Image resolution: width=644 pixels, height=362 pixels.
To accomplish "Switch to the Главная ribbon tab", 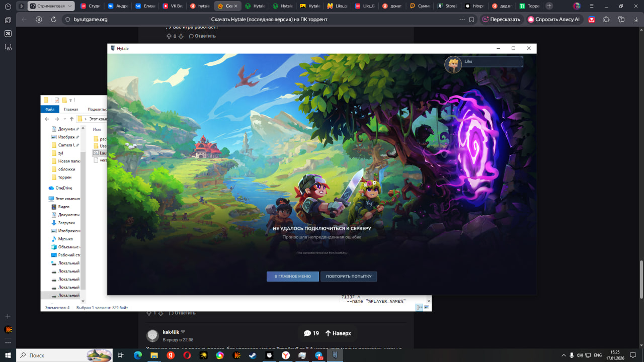I will [x=71, y=109].
